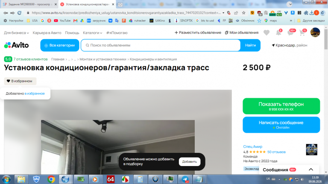Click the browser address bar URL
The width and height of the screenshot is (328, 184).
coord(126,13)
